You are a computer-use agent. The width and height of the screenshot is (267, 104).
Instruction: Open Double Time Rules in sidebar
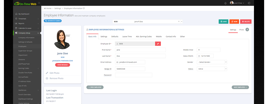pyautogui.click(x=25, y=73)
